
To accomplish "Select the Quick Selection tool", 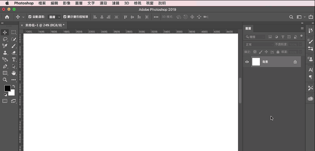I will (13, 39).
